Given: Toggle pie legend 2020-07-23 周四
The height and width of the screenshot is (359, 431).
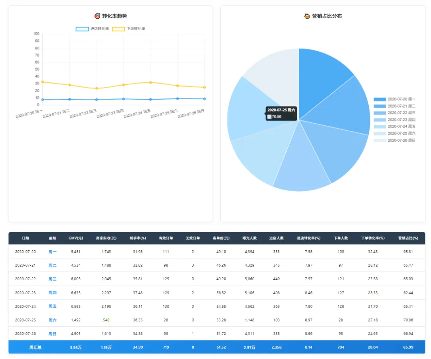Looking at the screenshot, I should [394, 120].
